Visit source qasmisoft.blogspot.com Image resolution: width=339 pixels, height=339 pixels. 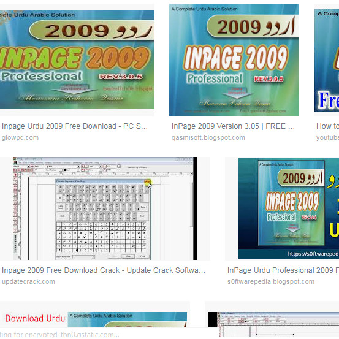[x=208, y=137]
